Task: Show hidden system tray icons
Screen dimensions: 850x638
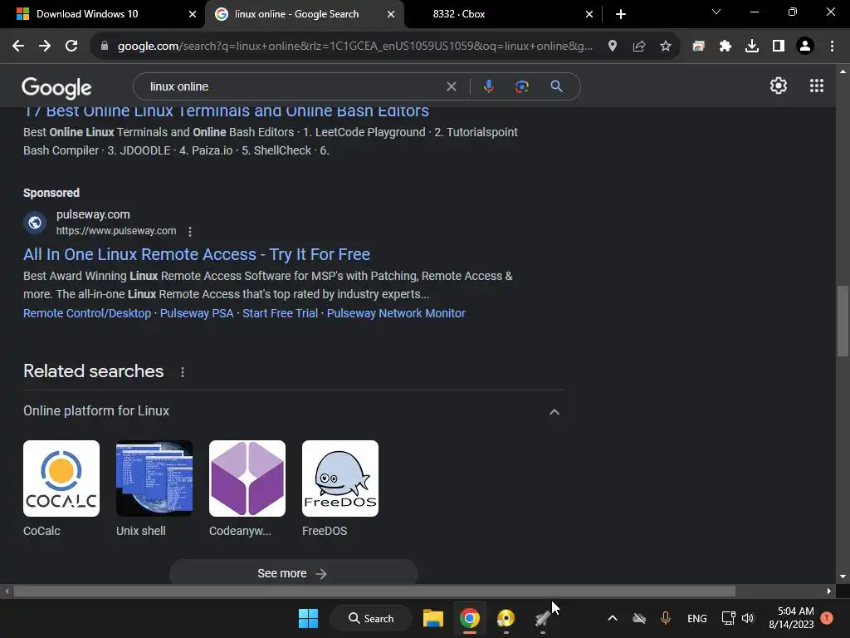Action: (612, 618)
